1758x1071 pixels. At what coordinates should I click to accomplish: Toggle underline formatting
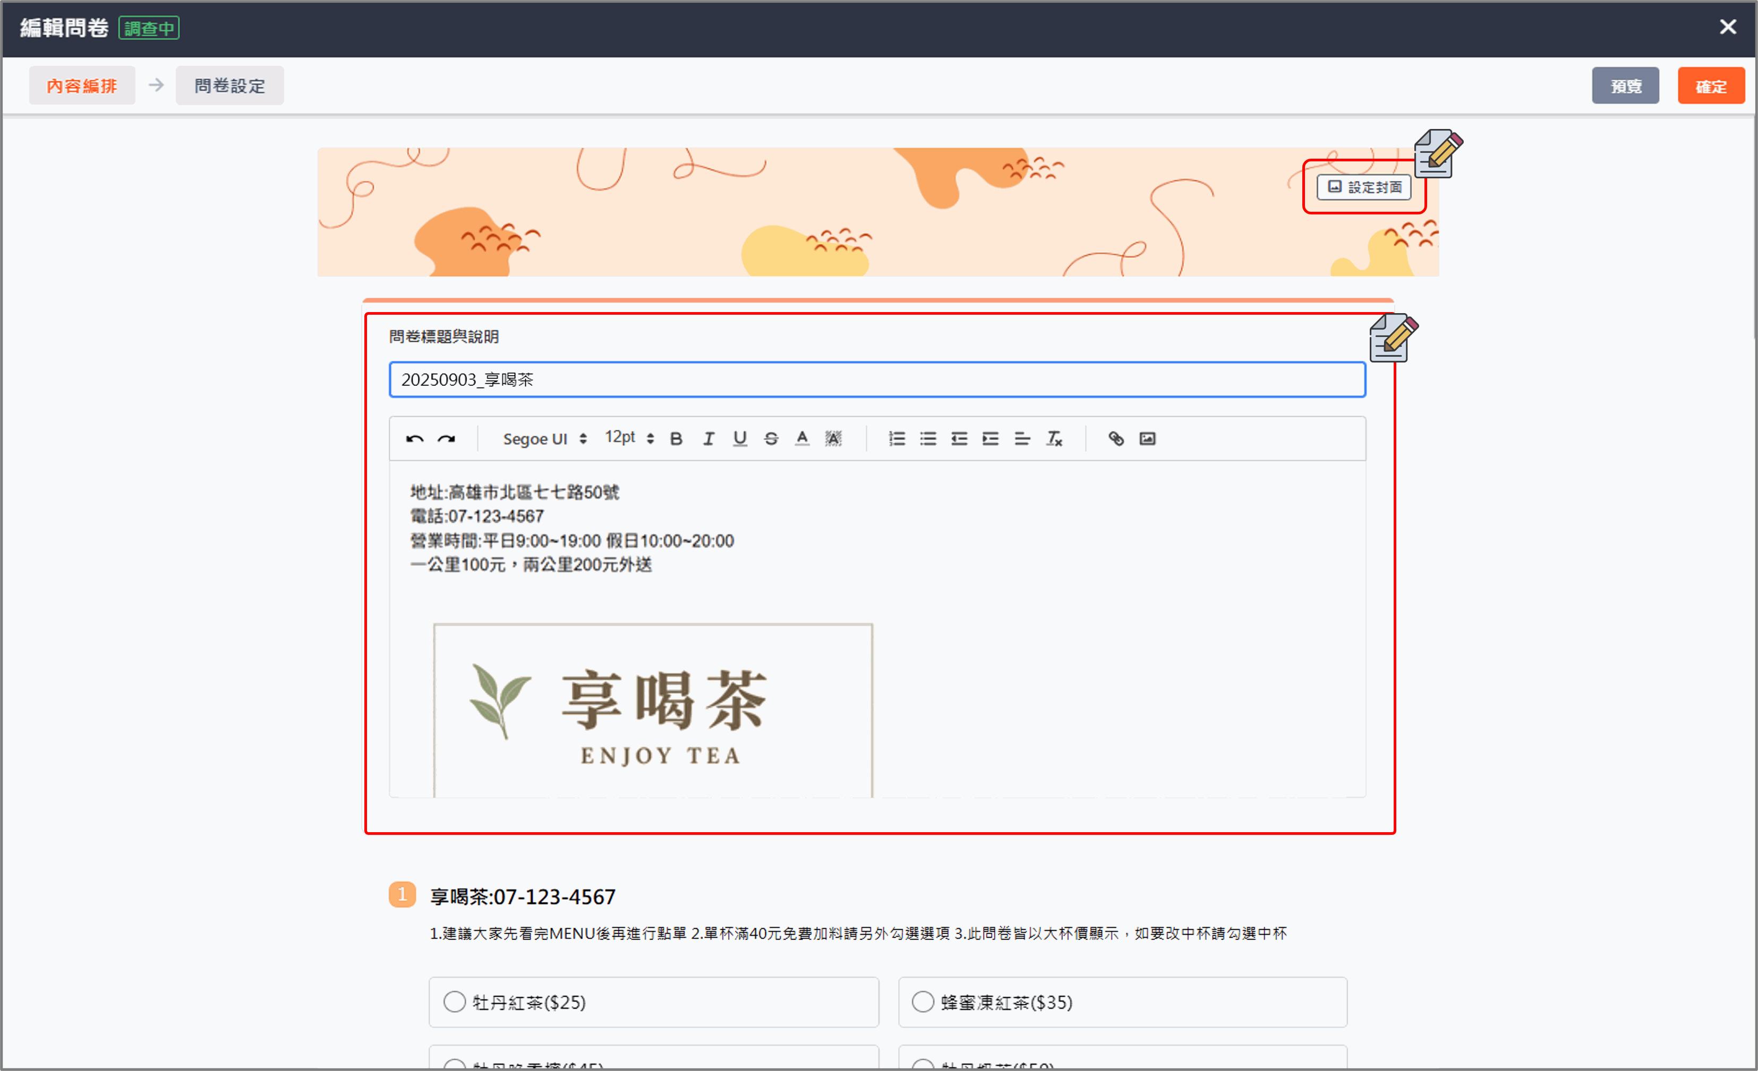(740, 438)
